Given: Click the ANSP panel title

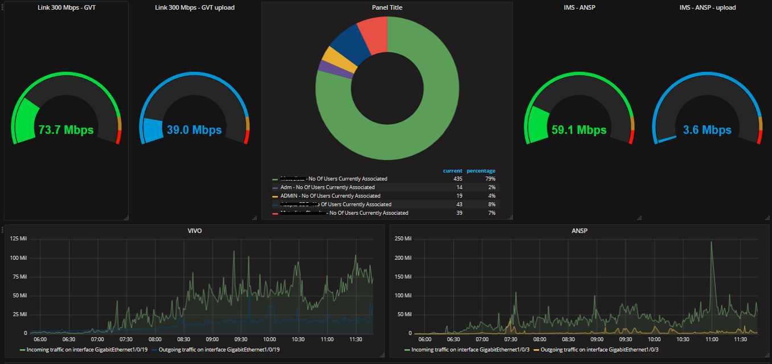Looking at the screenshot, I should click(580, 231).
